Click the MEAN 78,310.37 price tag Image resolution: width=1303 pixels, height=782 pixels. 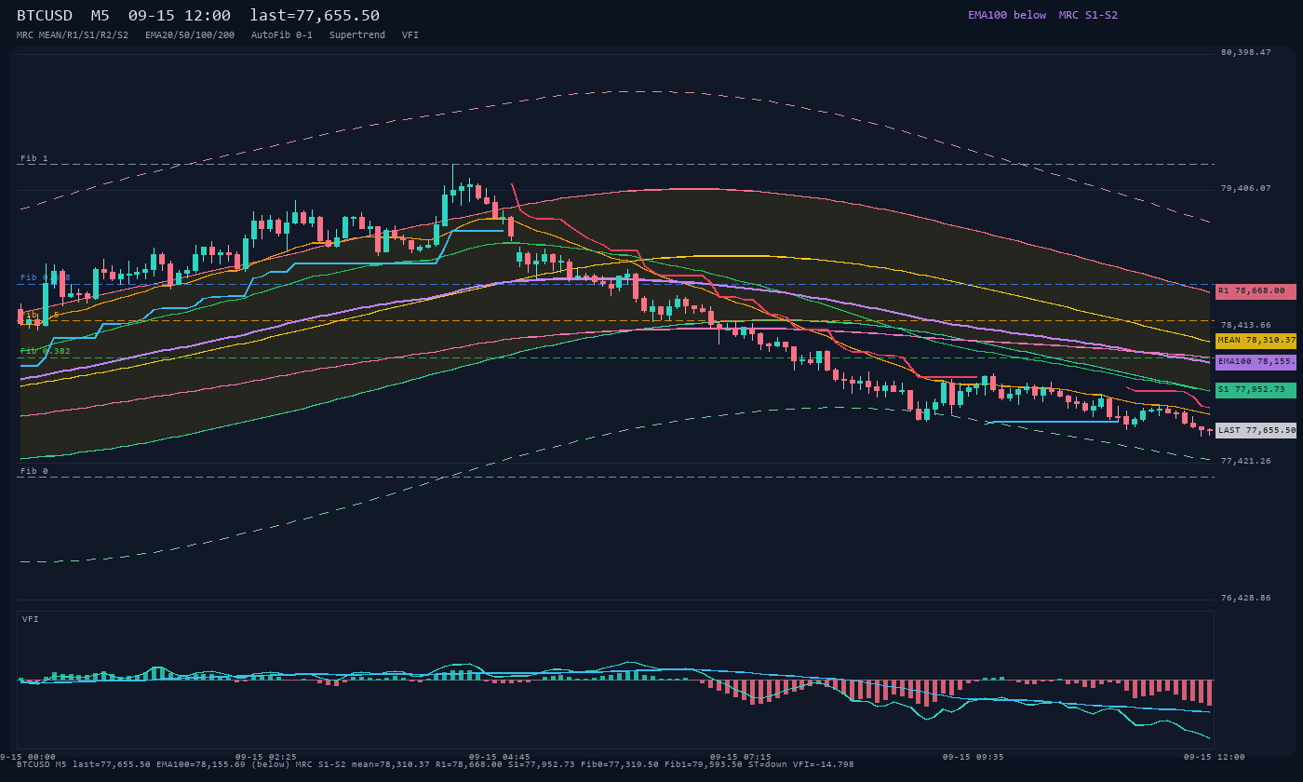tap(1256, 341)
